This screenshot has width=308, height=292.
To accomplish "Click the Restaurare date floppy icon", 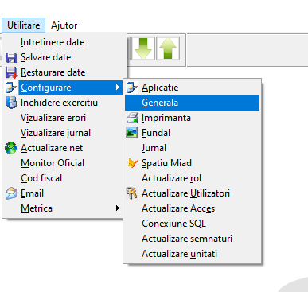I will 11,72.
